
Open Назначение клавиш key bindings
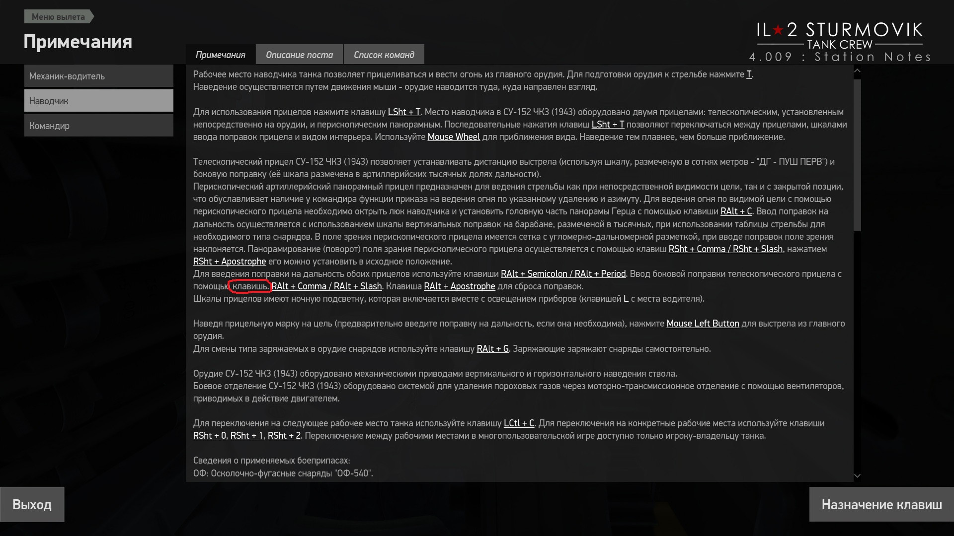(881, 504)
